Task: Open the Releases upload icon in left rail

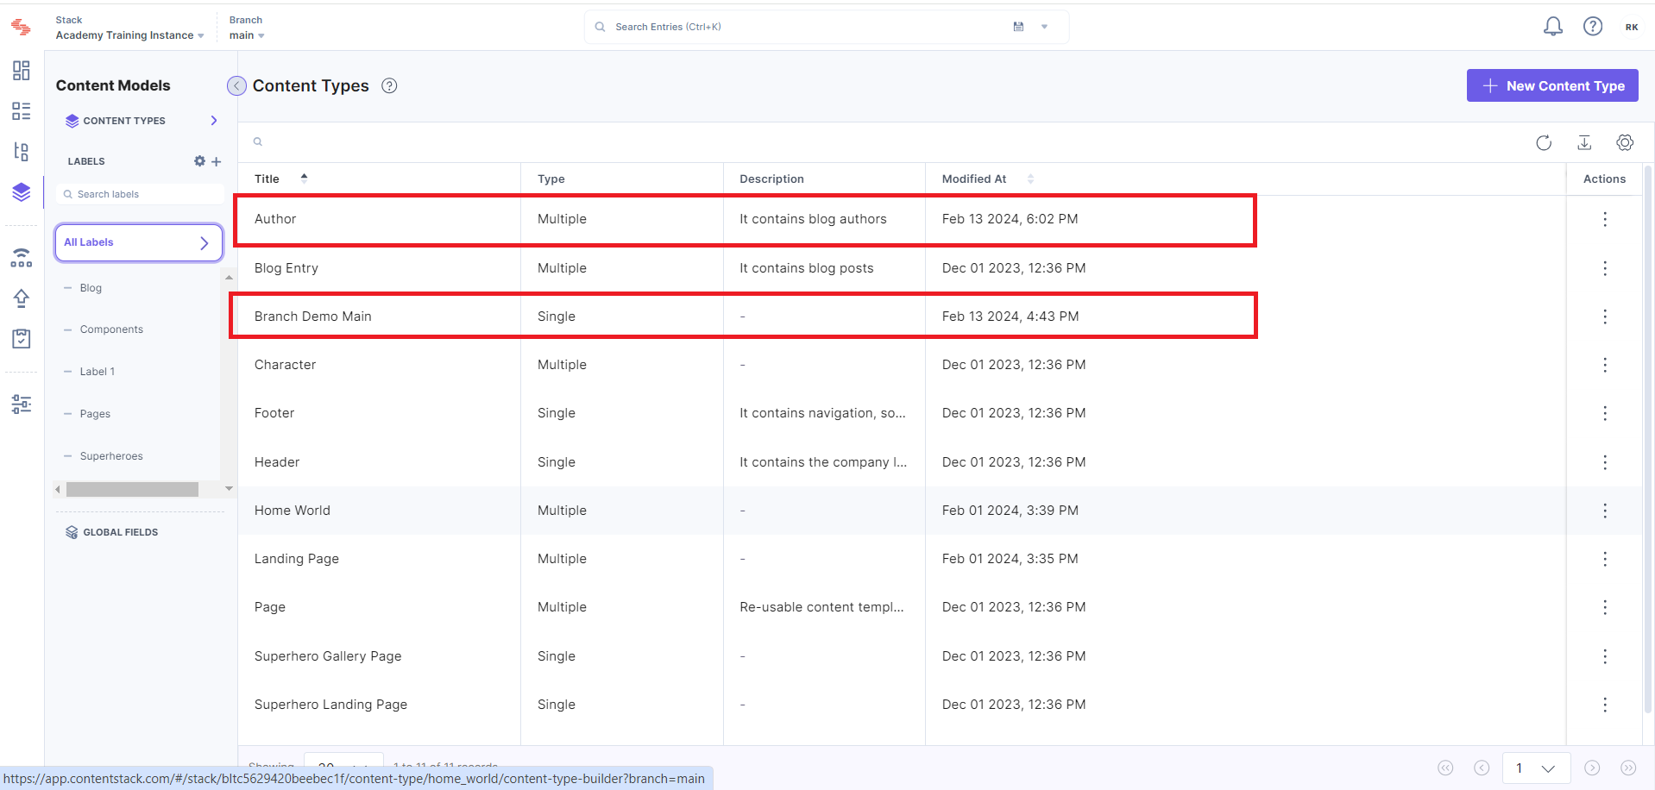Action: [x=22, y=298]
